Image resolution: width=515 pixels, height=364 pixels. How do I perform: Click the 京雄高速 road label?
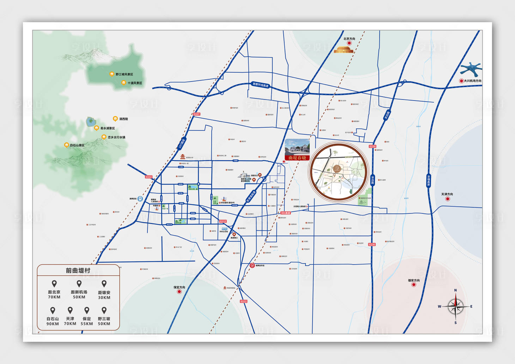(x=429, y=180)
